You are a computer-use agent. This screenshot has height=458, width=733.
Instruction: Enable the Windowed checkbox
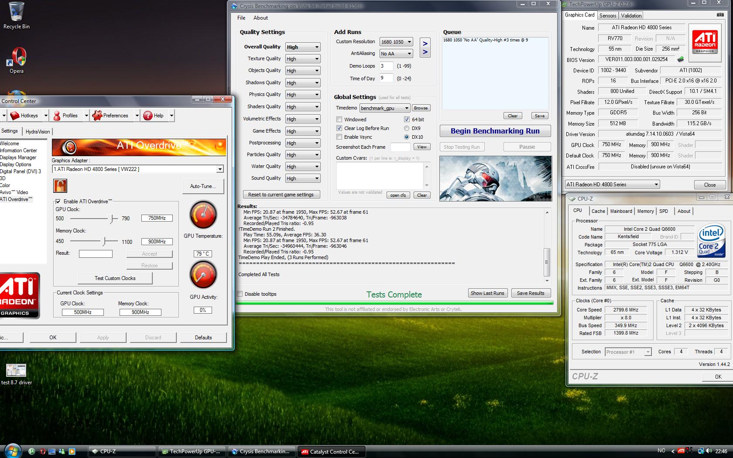coord(339,120)
